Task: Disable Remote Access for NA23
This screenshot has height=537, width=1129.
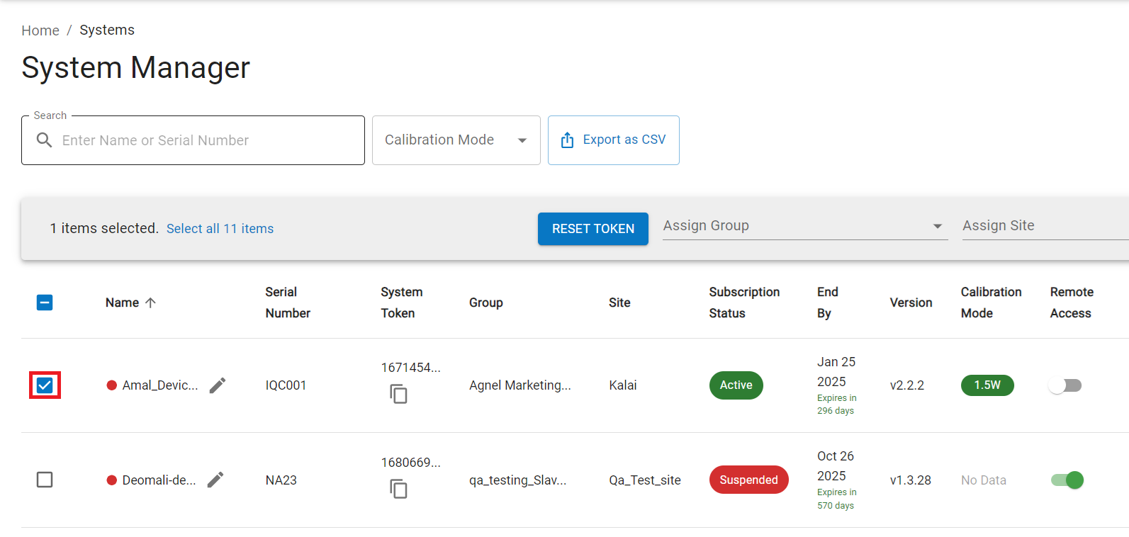Action: (1067, 480)
